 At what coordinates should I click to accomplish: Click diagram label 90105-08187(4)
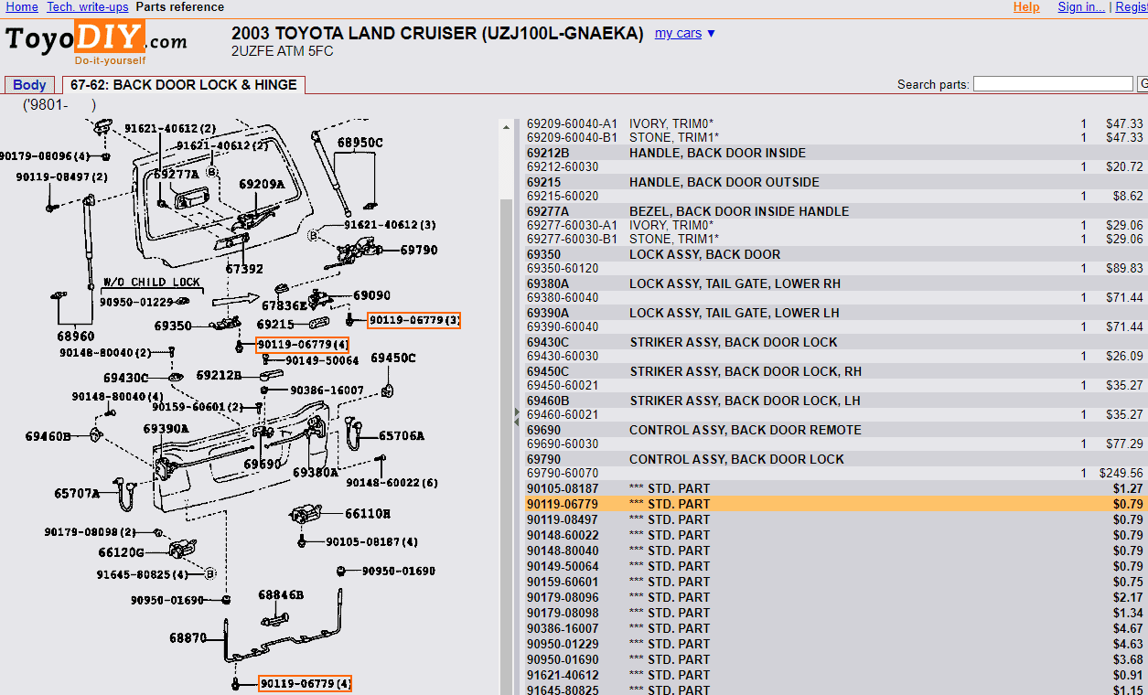click(372, 541)
